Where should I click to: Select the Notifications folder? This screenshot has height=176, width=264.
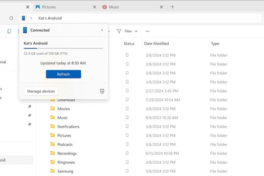tap(68, 127)
